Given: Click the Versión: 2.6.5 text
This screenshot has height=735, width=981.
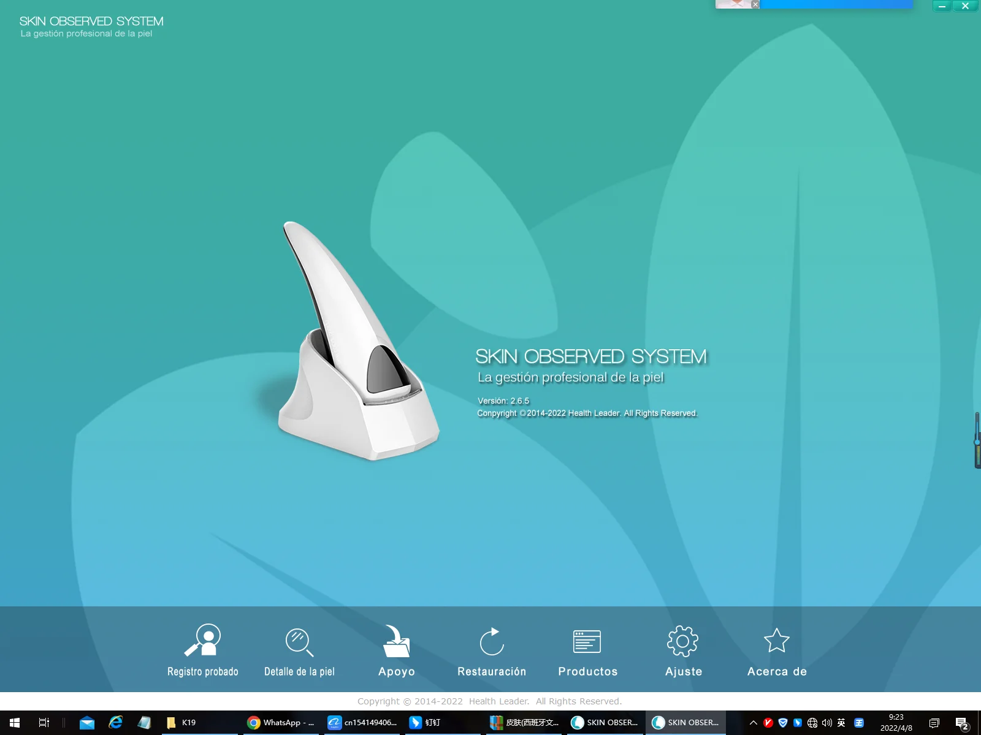Looking at the screenshot, I should pos(503,401).
